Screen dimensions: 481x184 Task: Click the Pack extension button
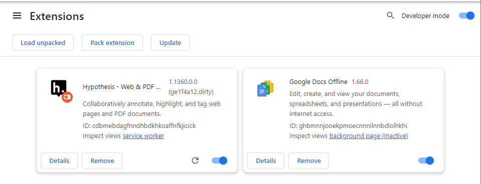click(x=112, y=42)
